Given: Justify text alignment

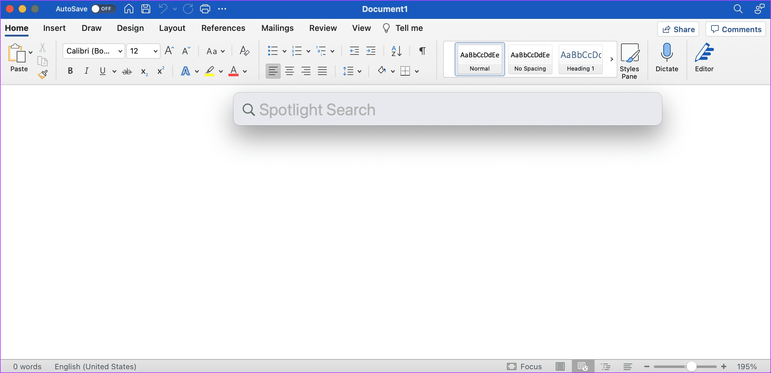Looking at the screenshot, I should (x=322, y=71).
